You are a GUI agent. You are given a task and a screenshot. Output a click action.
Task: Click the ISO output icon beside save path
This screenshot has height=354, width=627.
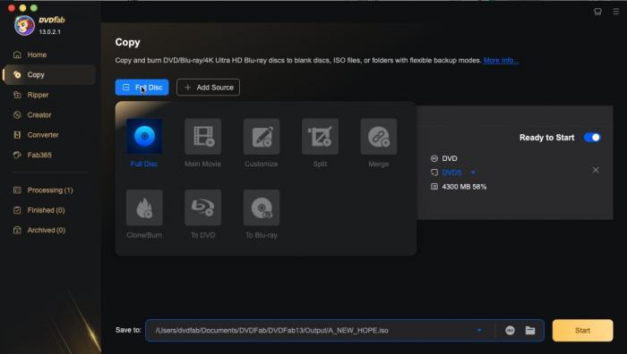(x=510, y=331)
